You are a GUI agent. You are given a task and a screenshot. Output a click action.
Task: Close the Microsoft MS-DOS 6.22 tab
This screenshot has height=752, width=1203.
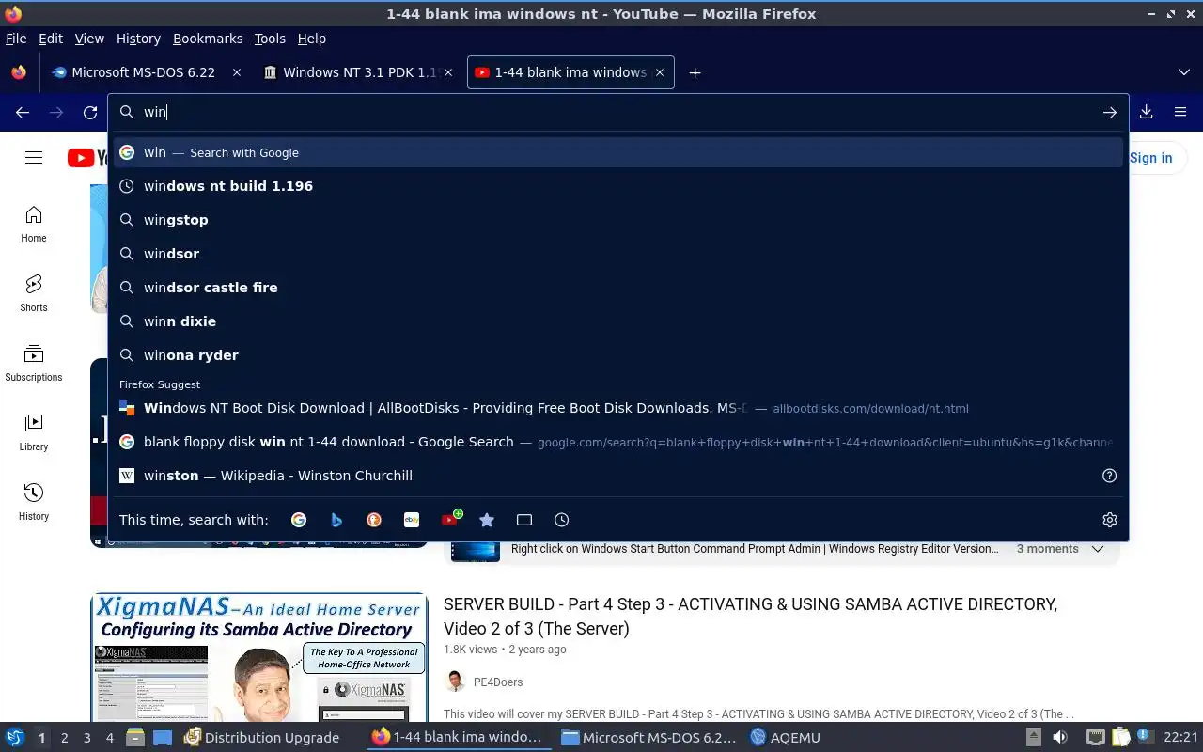[237, 72]
